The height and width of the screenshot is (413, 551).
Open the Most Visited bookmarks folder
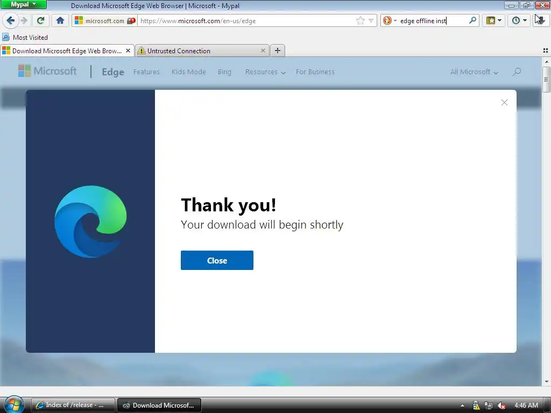[x=25, y=37]
